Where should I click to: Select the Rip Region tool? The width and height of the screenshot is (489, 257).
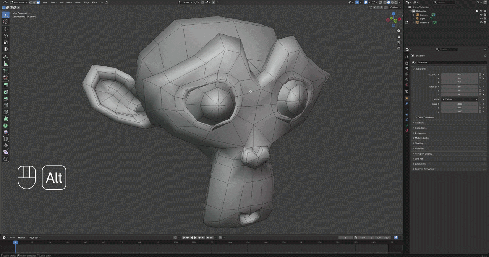tap(6, 159)
